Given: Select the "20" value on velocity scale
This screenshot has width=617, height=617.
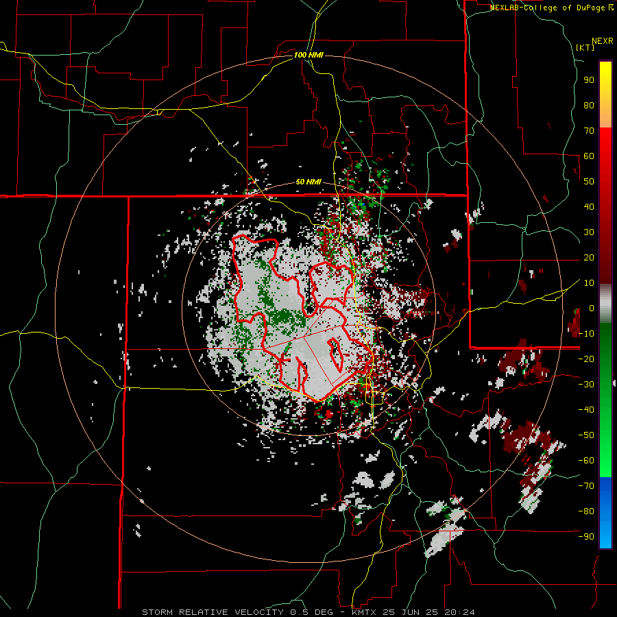Looking at the screenshot, I should [x=589, y=258].
